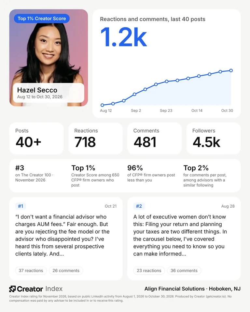Open the AUM fees post text
The height and width of the screenshot is (312, 250).
[x=62, y=235]
